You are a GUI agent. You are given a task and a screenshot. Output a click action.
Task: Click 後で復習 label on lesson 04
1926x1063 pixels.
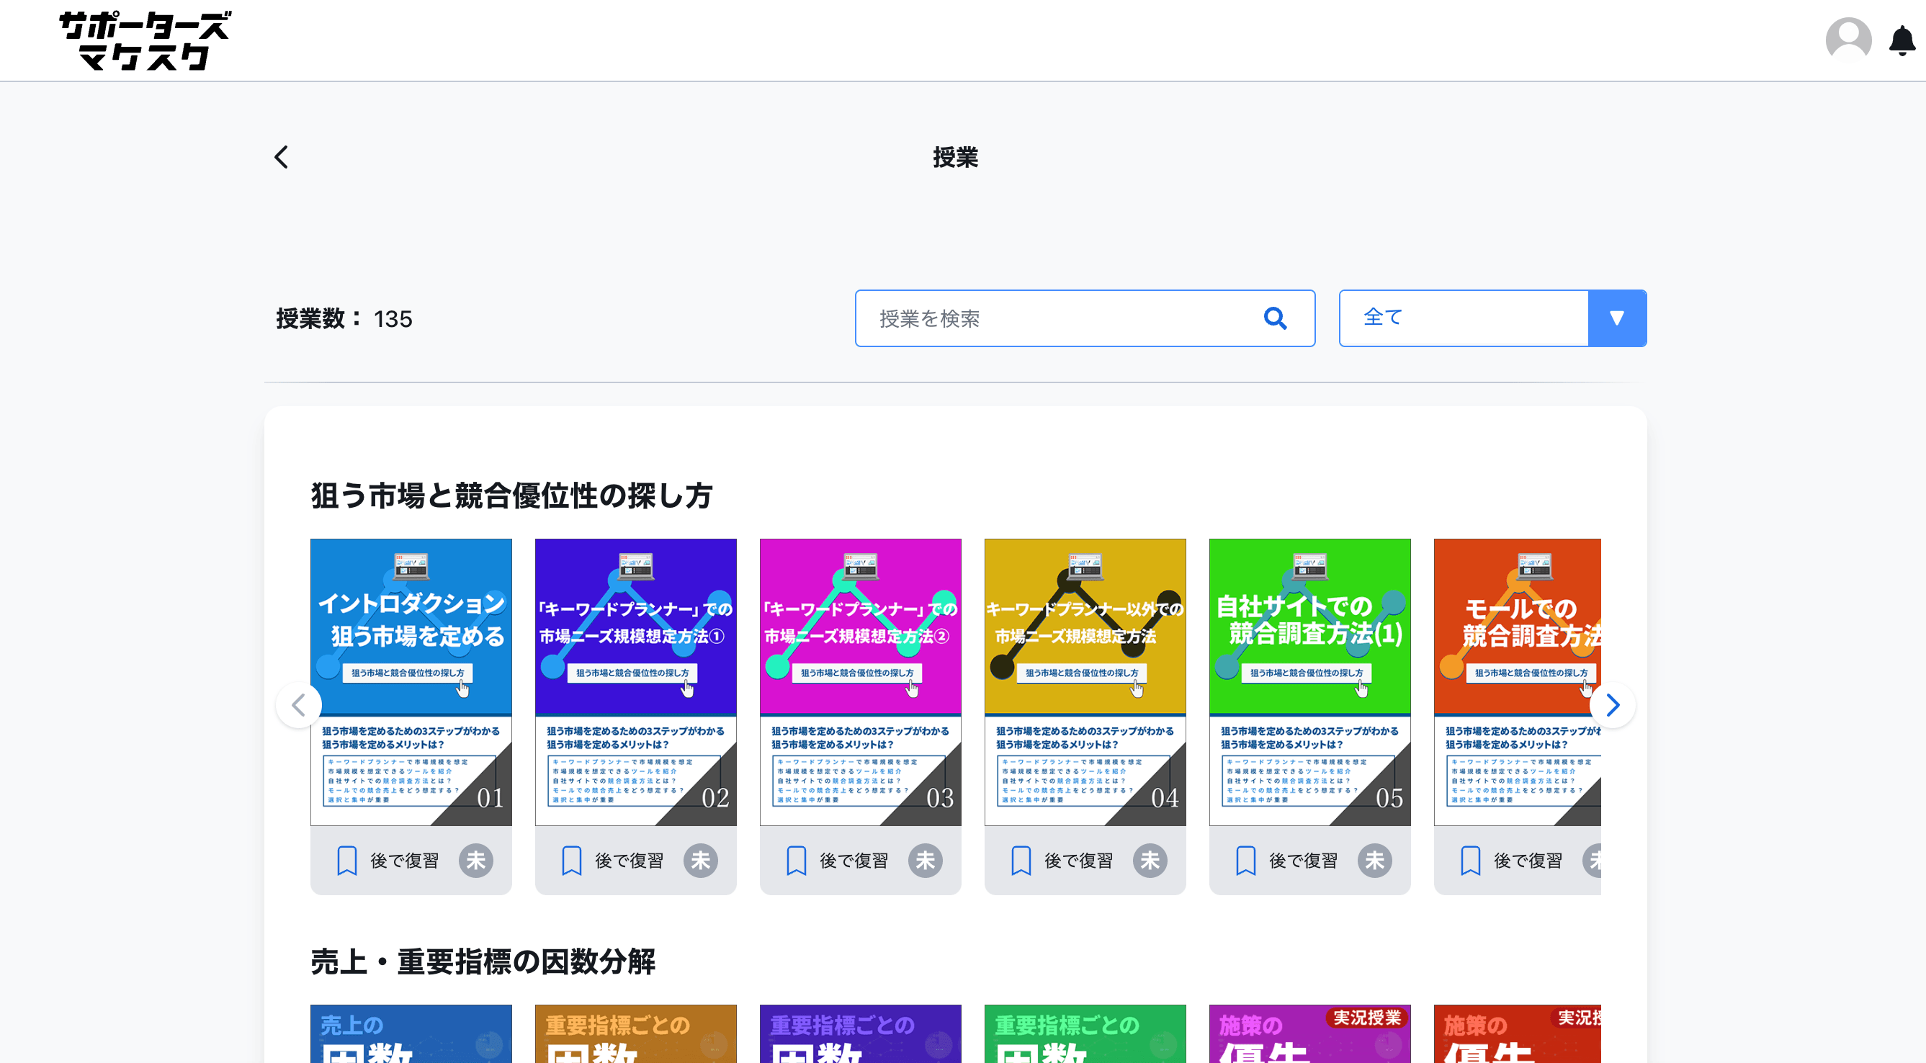coord(1078,861)
